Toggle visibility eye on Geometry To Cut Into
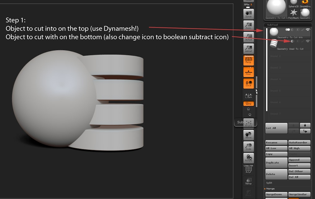This screenshot has height=199, width=315. (307, 30)
